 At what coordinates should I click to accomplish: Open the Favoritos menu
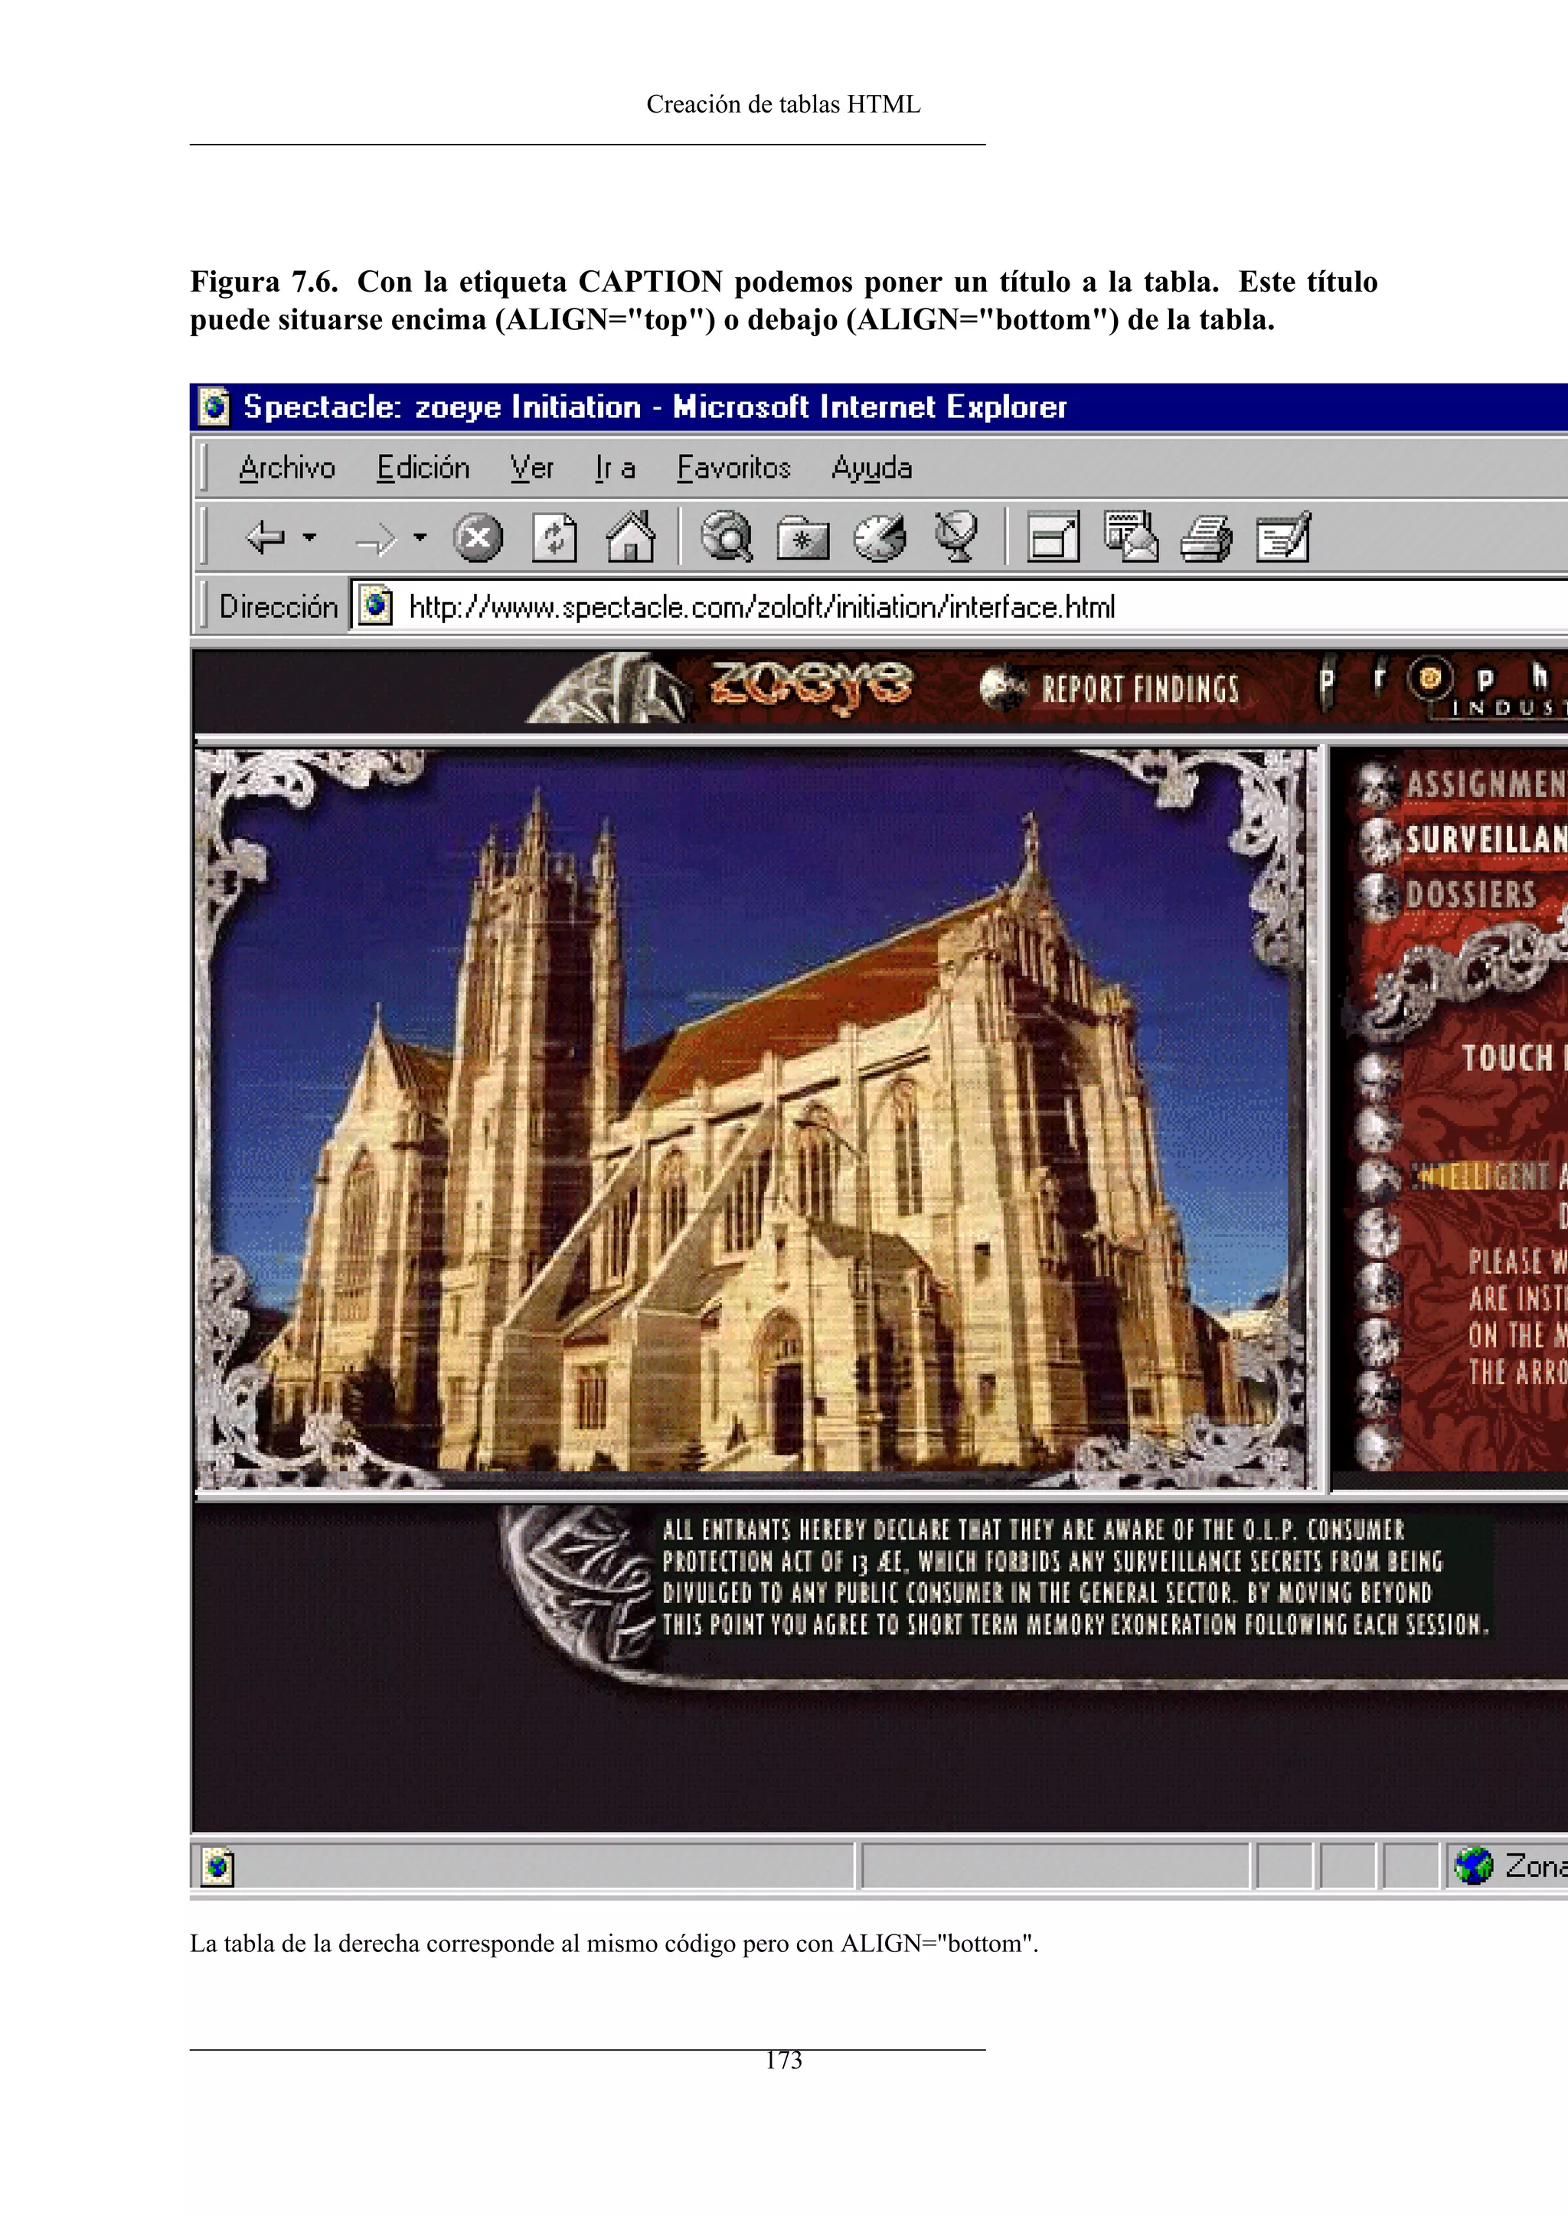point(733,469)
